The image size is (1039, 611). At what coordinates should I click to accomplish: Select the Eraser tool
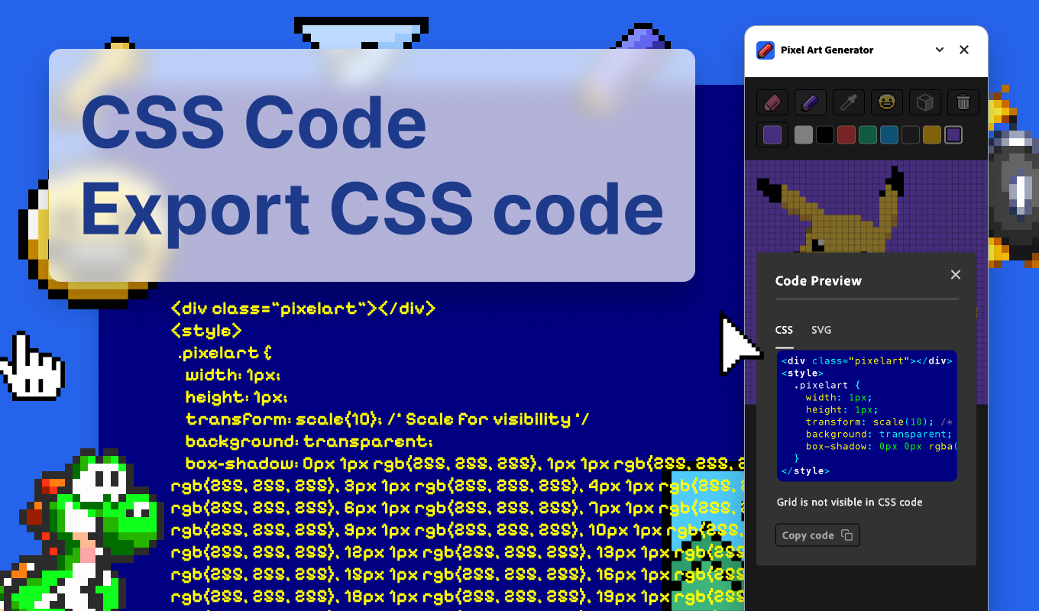pyautogui.click(x=772, y=102)
